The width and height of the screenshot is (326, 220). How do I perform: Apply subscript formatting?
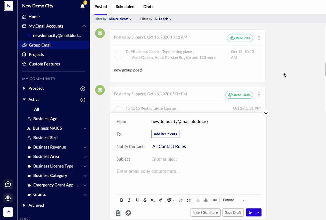point(153,200)
